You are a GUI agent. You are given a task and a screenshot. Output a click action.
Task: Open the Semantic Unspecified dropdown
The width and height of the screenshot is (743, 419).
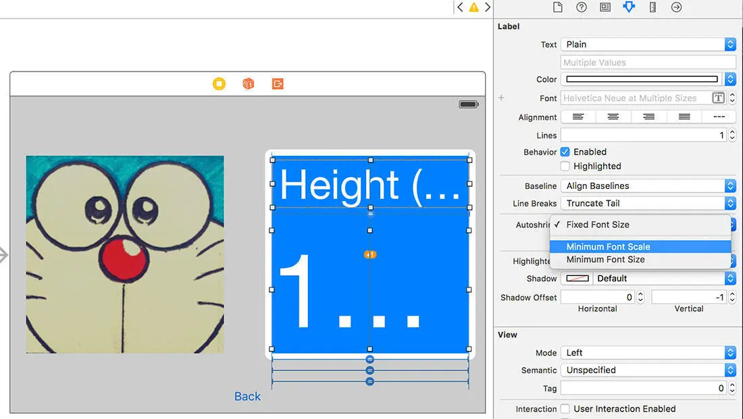point(648,370)
